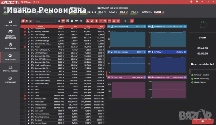The height and width of the screenshot is (125, 216).
Task: Toggle the motherboard sensors filter icon
Action: click(67, 21)
